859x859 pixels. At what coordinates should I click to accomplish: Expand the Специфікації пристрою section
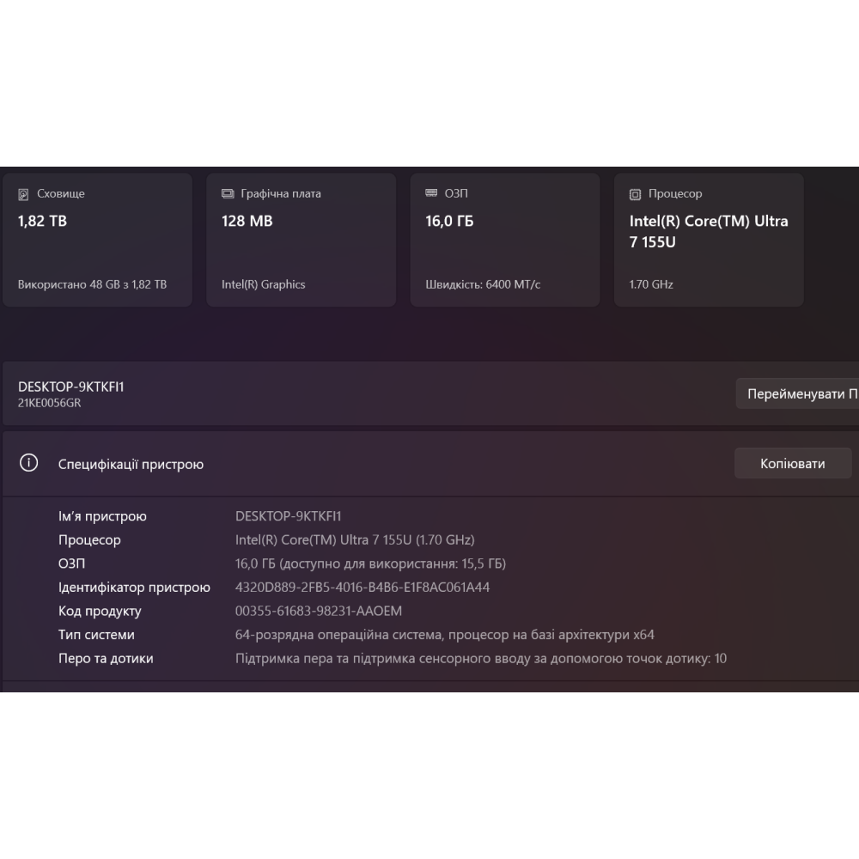[131, 464]
